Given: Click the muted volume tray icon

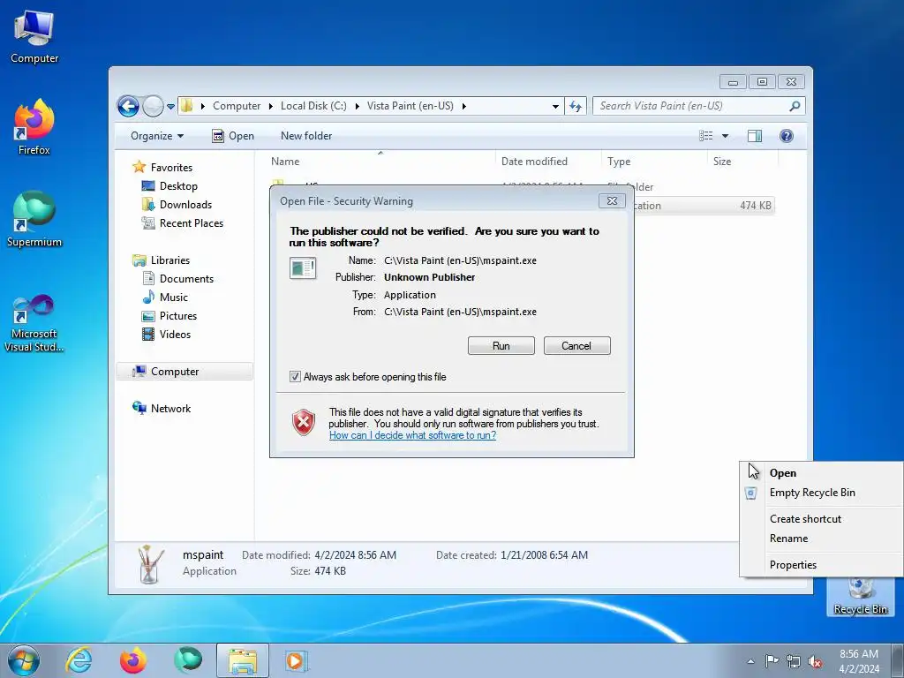Looking at the screenshot, I should click(x=815, y=661).
